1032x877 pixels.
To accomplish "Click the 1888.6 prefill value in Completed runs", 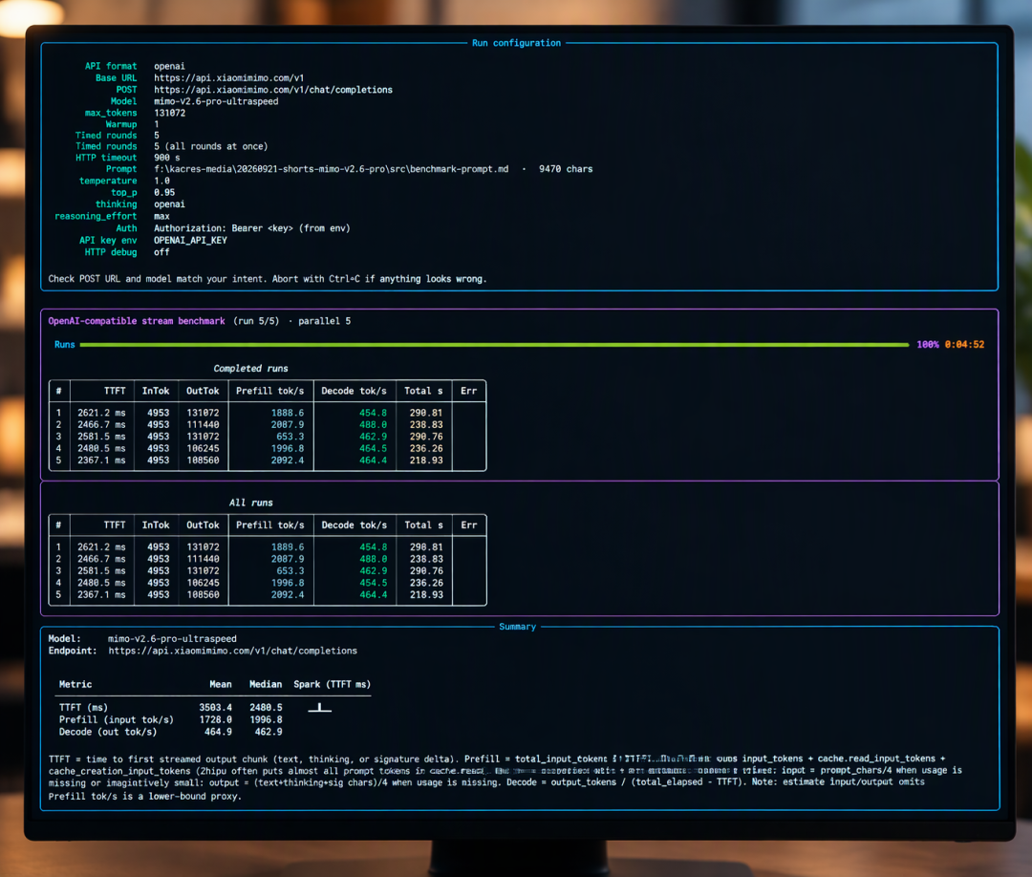I will coord(288,413).
